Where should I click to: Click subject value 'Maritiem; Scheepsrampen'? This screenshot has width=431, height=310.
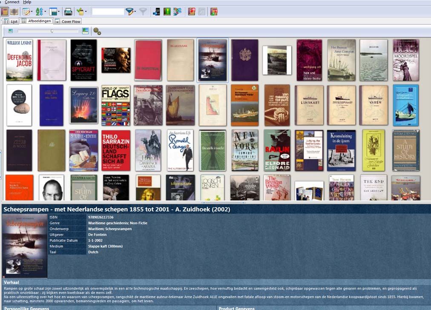pyautogui.click(x=110, y=229)
